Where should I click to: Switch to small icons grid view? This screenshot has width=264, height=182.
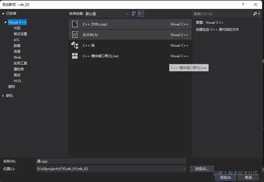pos(134,14)
